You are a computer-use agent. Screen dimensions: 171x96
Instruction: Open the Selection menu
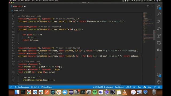click(x=28, y=1)
